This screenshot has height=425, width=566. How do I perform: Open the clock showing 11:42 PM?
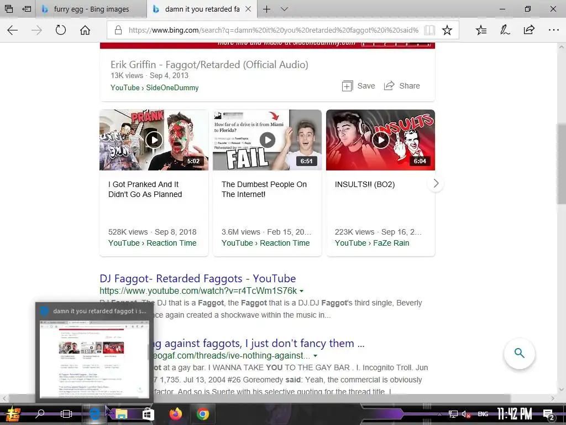pos(515,414)
